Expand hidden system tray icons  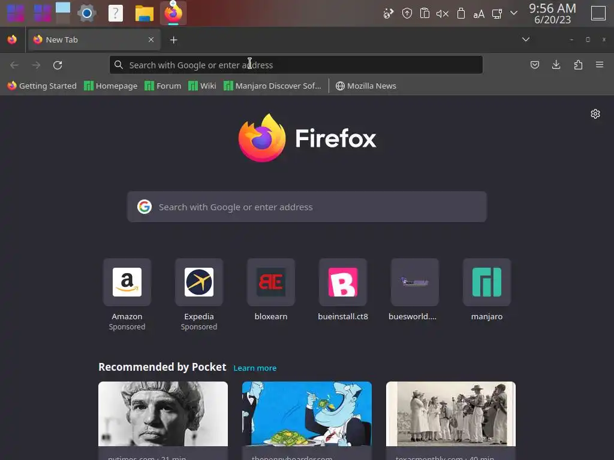tap(514, 13)
